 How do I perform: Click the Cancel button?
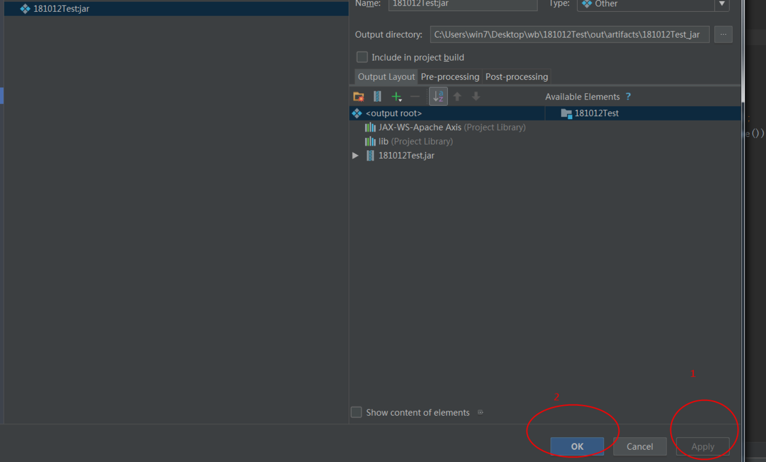point(640,447)
